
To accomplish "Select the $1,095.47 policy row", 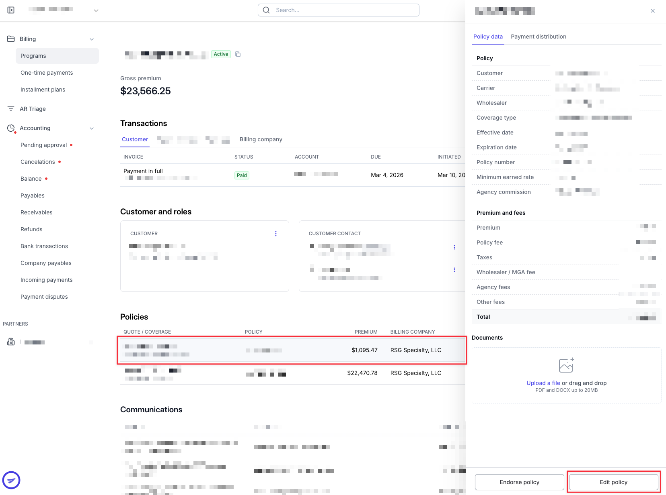I will click(x=293, y=350).
